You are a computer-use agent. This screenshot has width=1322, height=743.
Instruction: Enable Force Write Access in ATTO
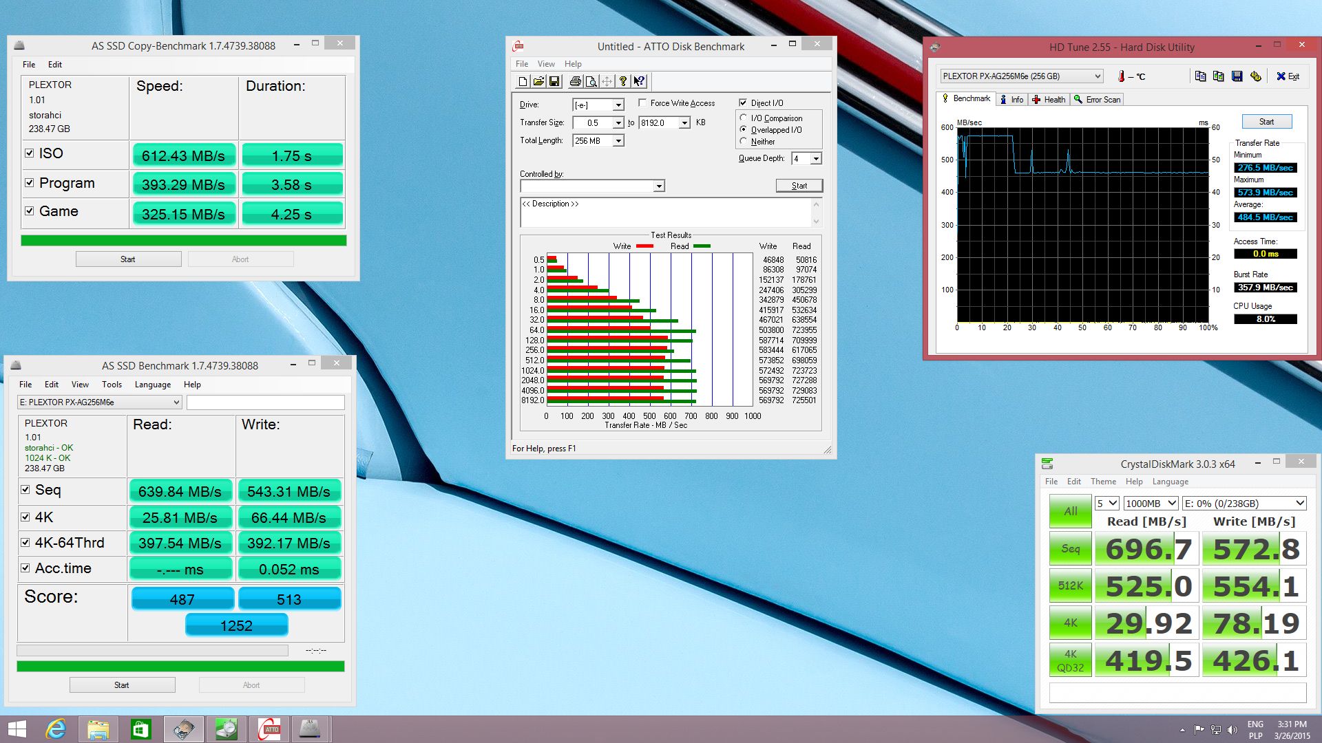coord(643,103)
